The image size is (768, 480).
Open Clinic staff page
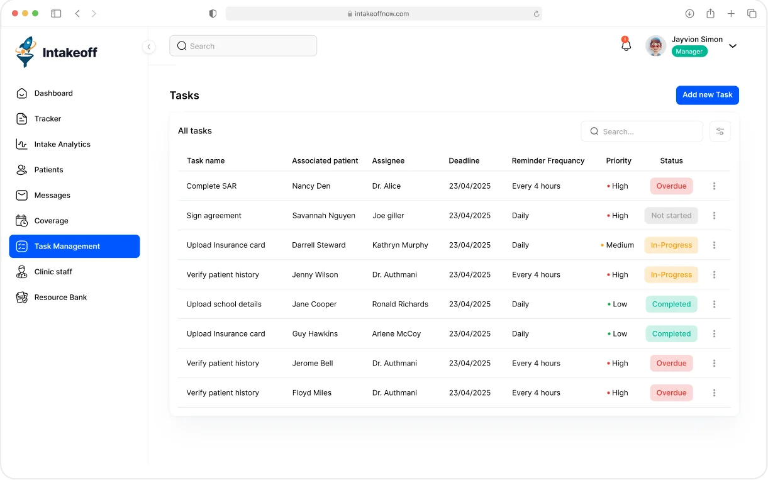pyautogui.click(x=74, y=272)
